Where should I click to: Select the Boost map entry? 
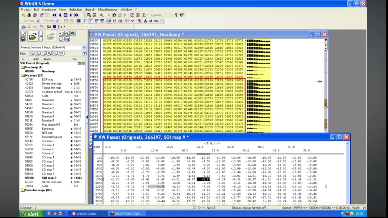pyautogui.click(x=48, y=129)
